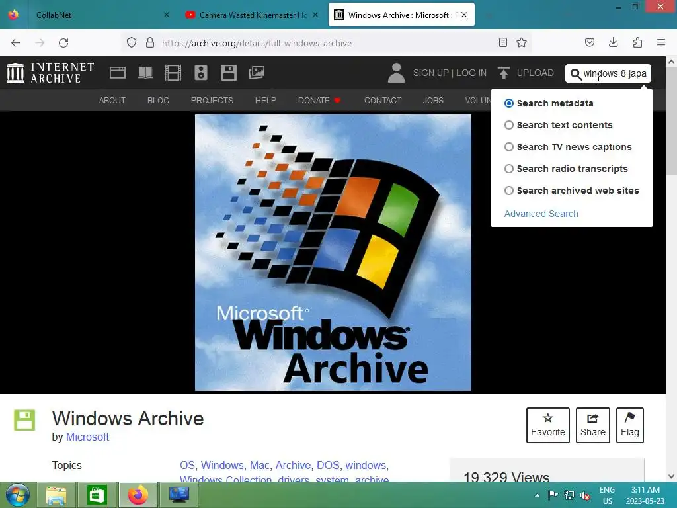
Task: Reload the page with refresh icon
Action: (x=63, y=43)
